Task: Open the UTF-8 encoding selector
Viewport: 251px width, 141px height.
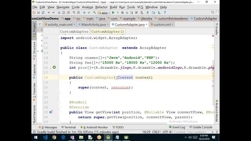Action: point(167,132)
